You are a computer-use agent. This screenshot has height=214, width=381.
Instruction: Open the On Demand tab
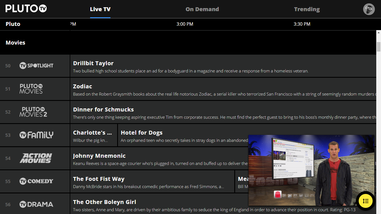202,9
